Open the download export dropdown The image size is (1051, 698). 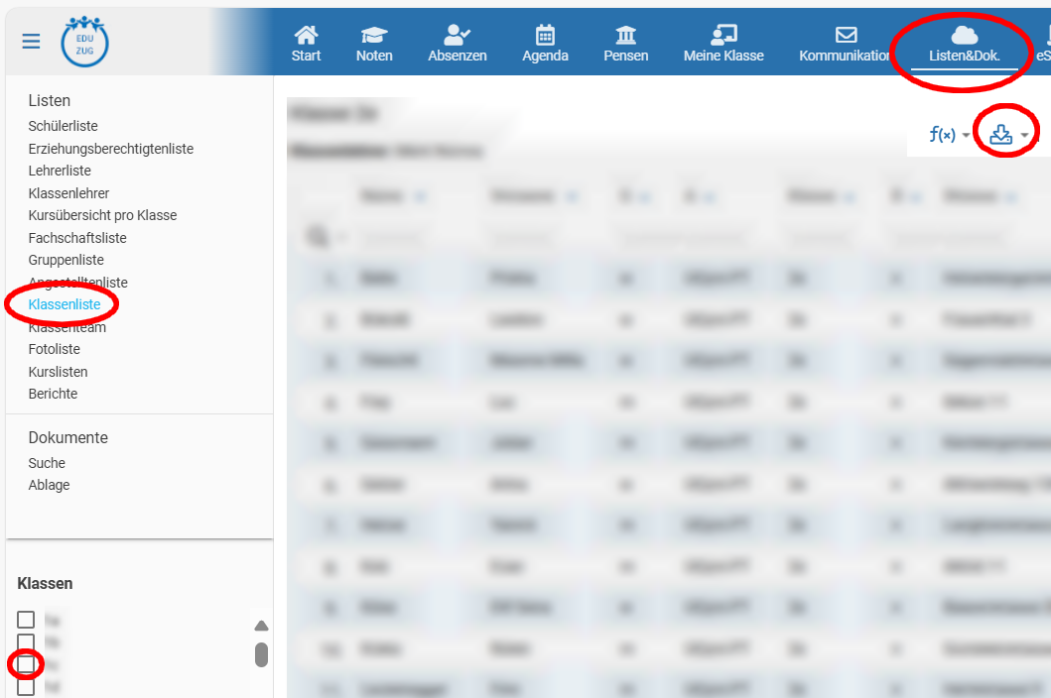1009,135
